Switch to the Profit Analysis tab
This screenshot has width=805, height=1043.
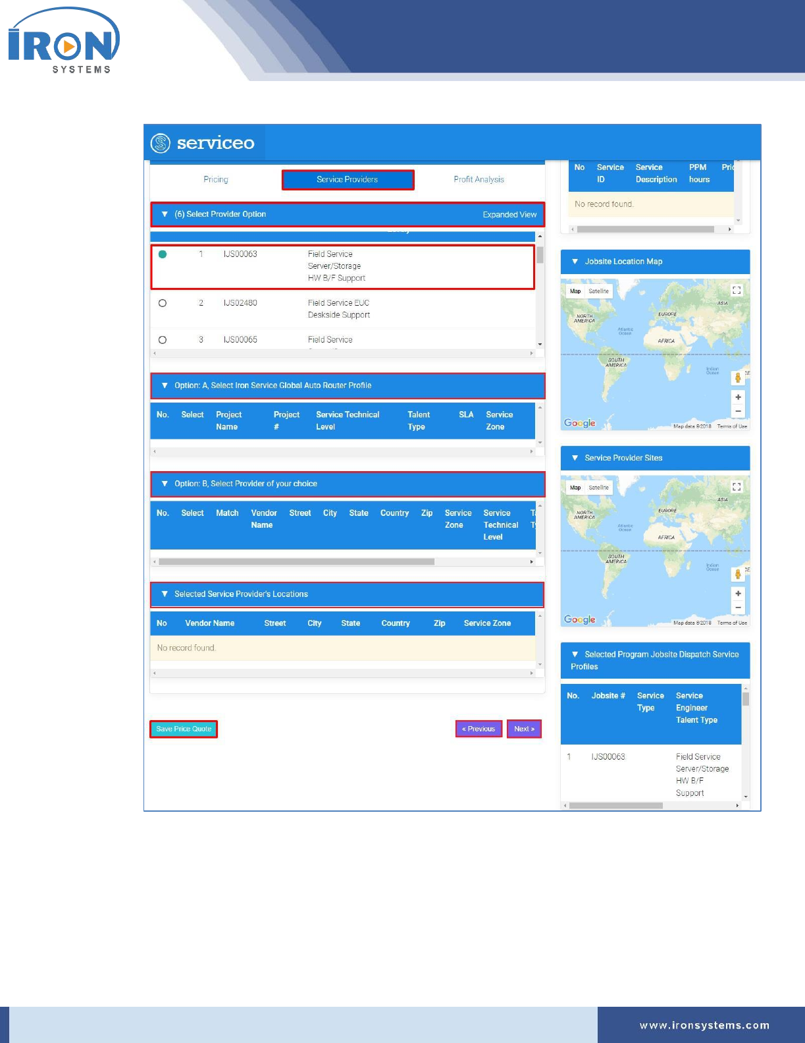[x=479, y=179]
